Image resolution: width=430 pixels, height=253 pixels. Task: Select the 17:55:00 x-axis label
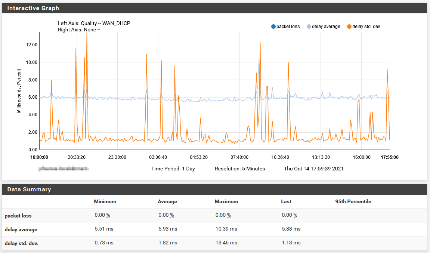[390, 157]
